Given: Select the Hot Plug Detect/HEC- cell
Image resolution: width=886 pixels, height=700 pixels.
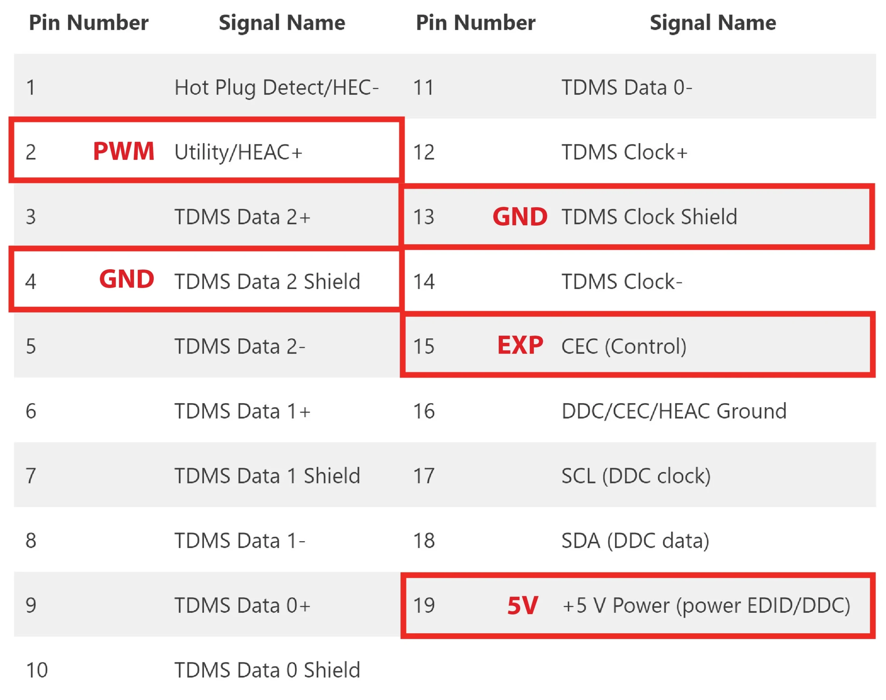Looking at the screenshot, I should click(276, 87).
